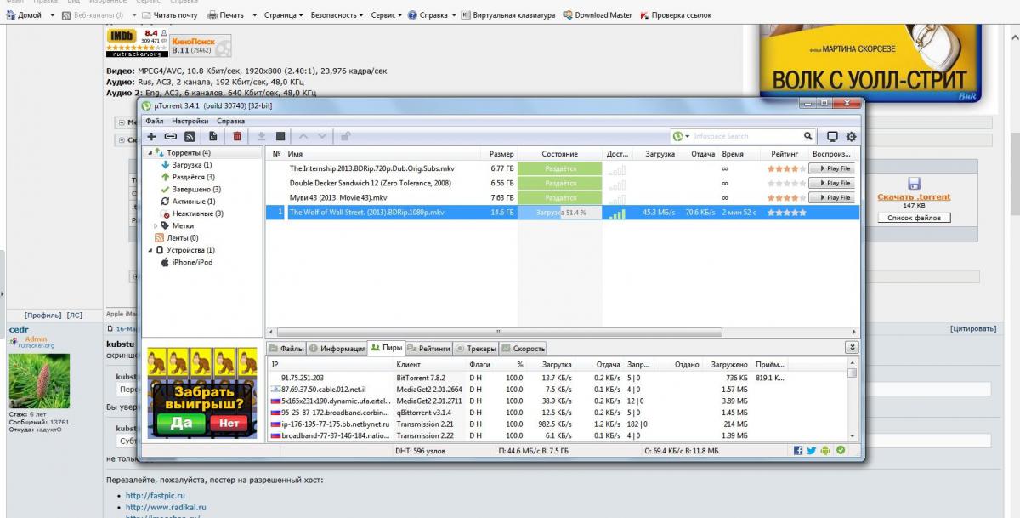
Task: Switch to the Трекеры tab
Action: tap(476, 349)
